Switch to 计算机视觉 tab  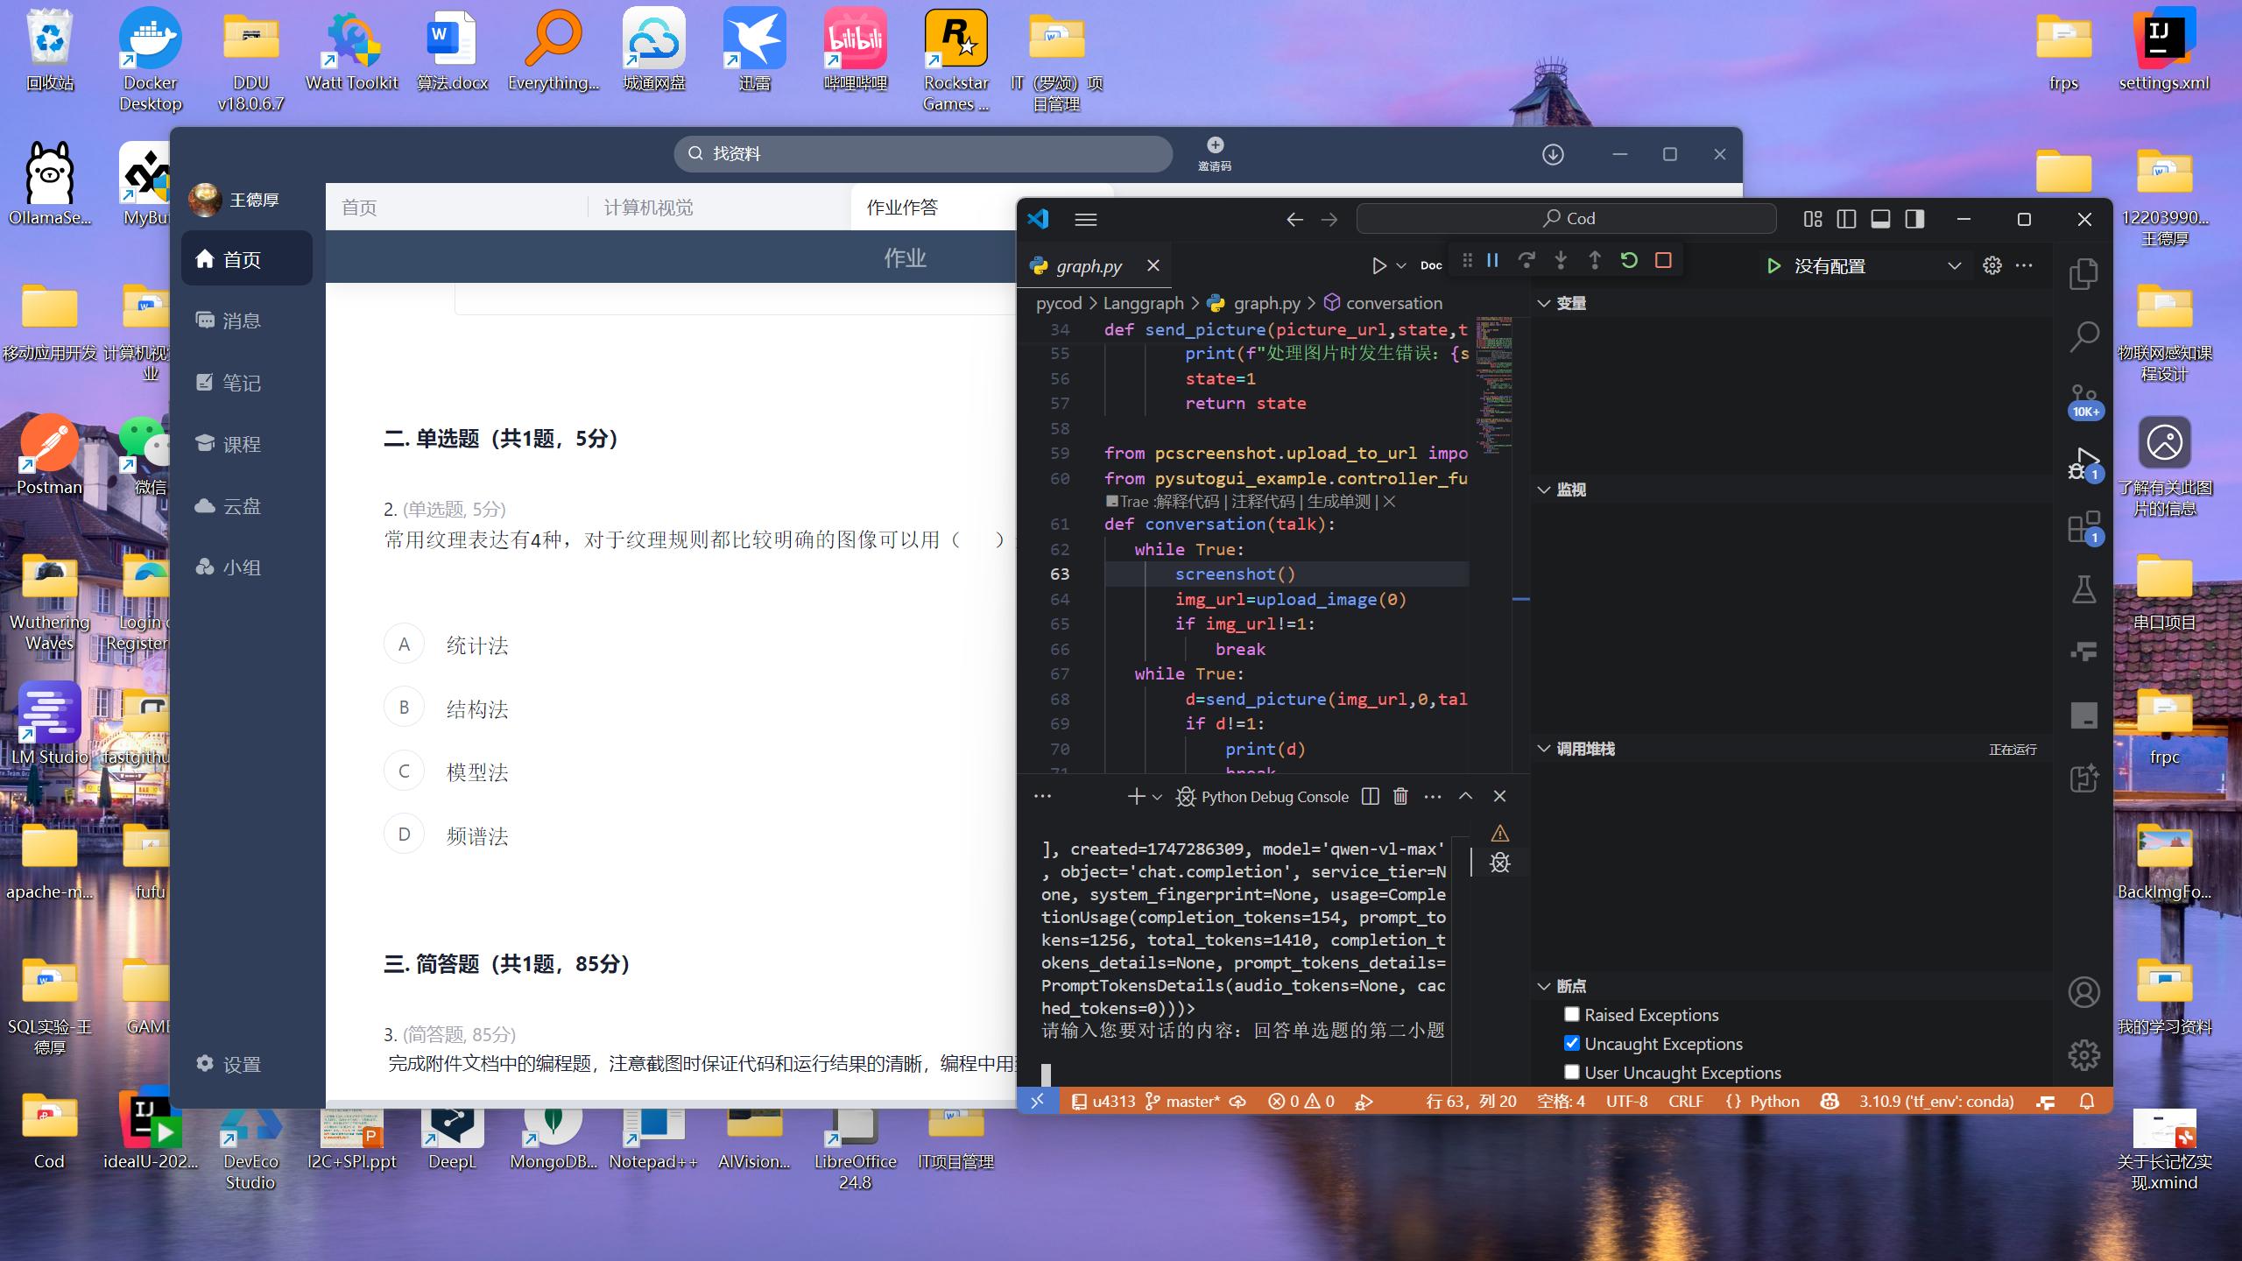pos(648,208)
